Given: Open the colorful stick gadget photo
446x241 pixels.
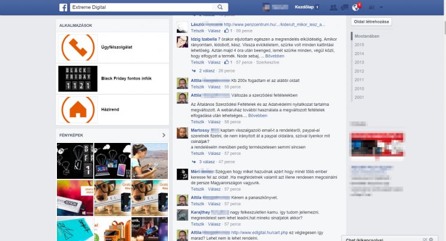Looking at the screenshot, I should (x=75, y=198).
